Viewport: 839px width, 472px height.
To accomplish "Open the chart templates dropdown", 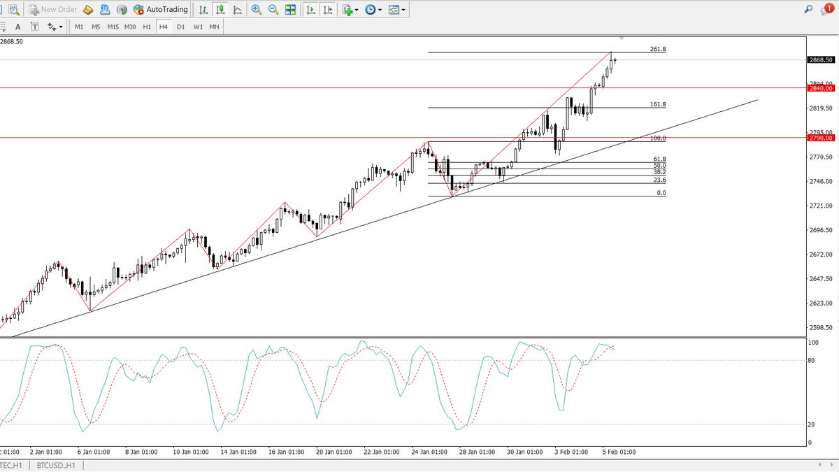I will (396, 10).
